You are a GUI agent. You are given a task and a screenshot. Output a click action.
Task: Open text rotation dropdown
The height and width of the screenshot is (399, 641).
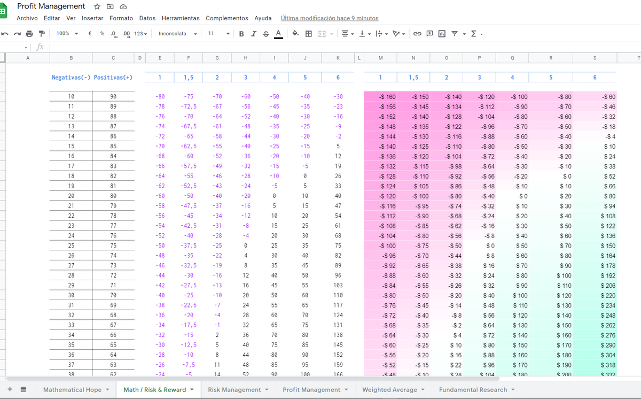pyautogui.click(x=398, y=34)
